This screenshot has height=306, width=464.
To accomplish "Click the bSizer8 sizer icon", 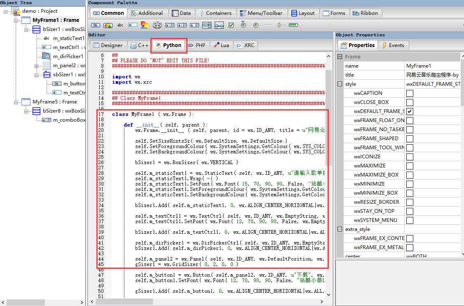I will tap(36, 111).
